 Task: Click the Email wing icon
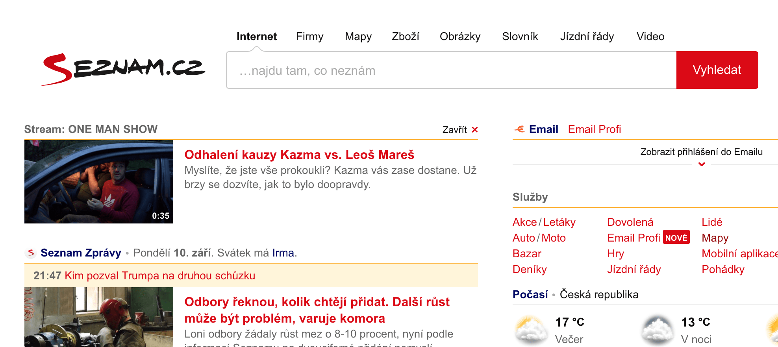(519, 129)
